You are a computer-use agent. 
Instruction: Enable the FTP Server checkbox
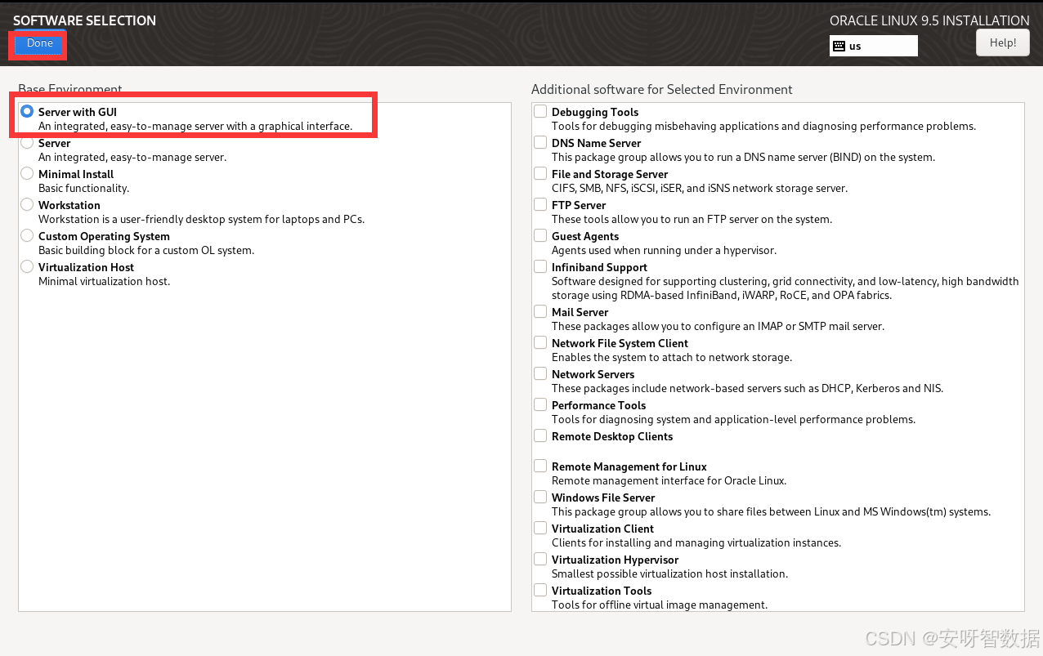point(540,204)
